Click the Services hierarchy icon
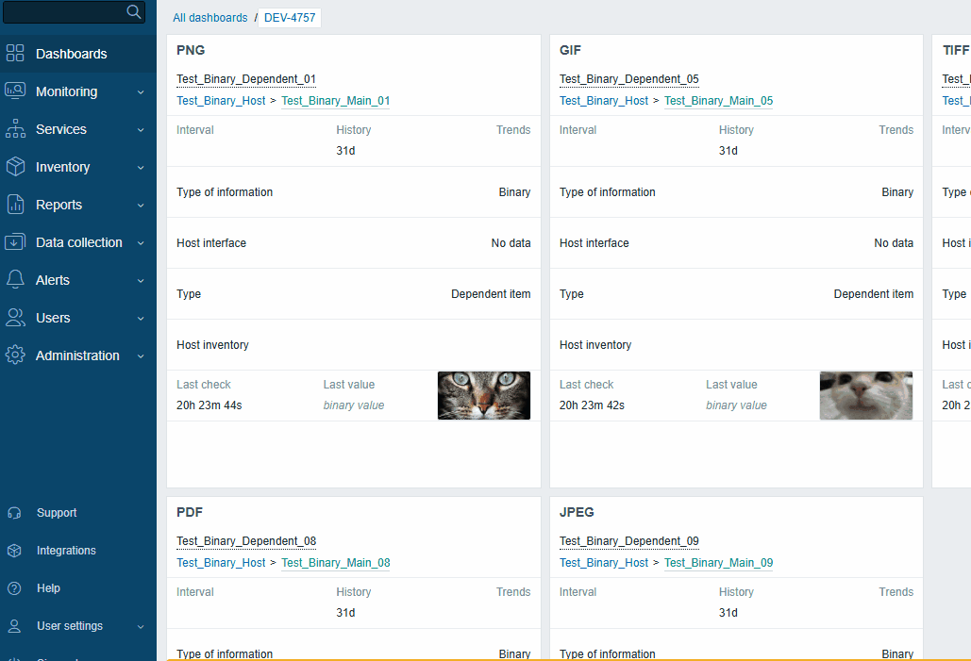The height and width of the screenshot is (661, 971). tap(15, 129)
